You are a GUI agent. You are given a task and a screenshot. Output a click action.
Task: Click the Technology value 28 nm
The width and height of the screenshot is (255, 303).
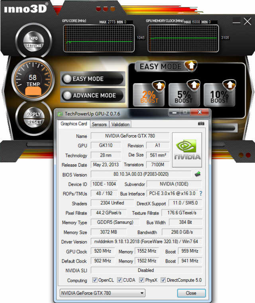point(106,155)
